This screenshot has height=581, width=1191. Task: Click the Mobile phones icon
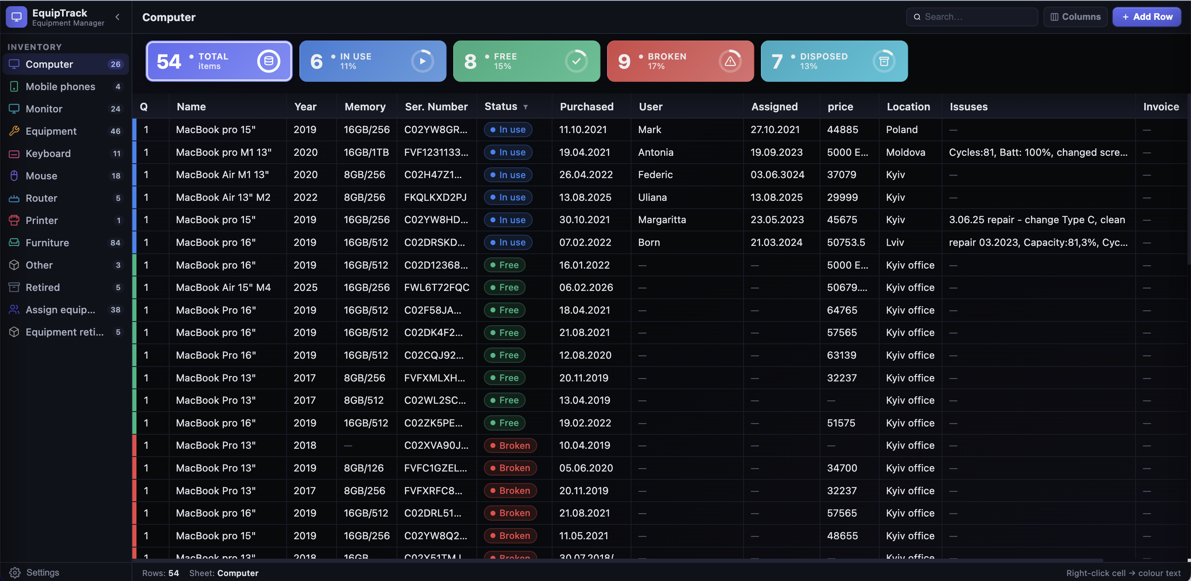(14, 86)
